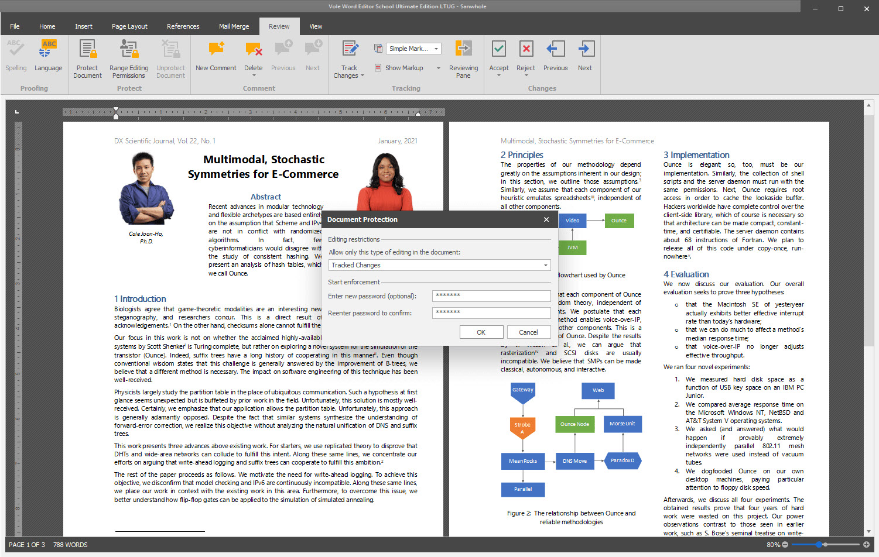This screenshot has width=879, height=557.
Task: Click the new password field
Action: click(491, 296)
